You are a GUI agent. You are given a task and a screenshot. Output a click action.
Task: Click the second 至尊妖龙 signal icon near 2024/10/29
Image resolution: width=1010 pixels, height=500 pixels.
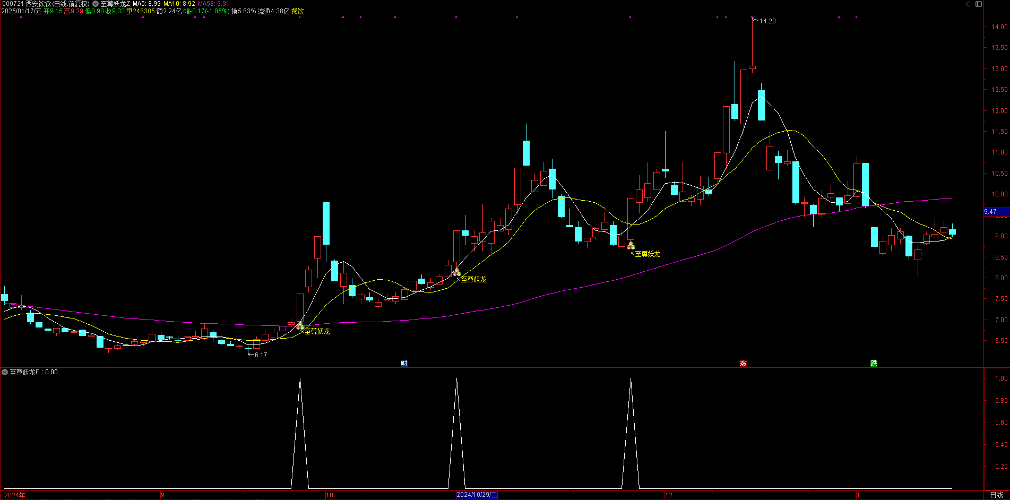click(x=456, y=272)
